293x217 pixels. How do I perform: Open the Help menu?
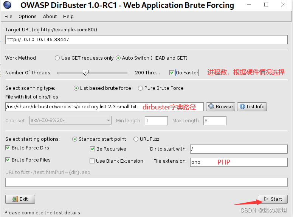[68, 17]
